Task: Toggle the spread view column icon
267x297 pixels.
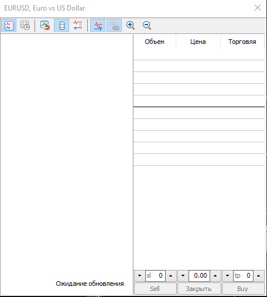Action: tap(61, 25)
